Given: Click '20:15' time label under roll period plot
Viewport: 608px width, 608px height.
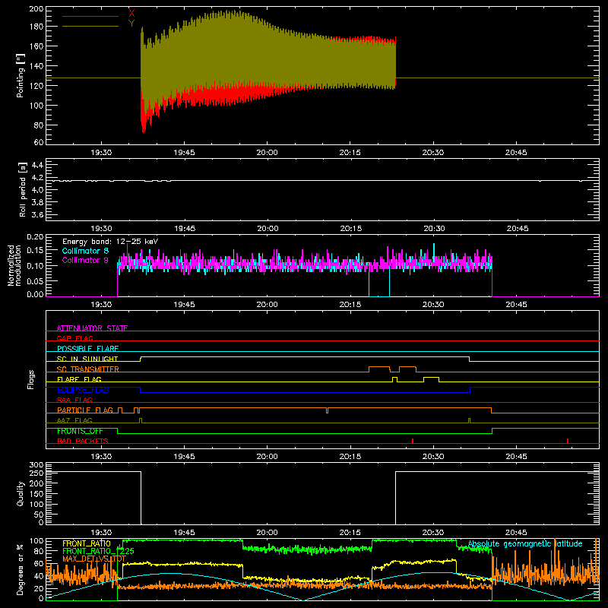Looking at the screenshot, I should 351,229.
